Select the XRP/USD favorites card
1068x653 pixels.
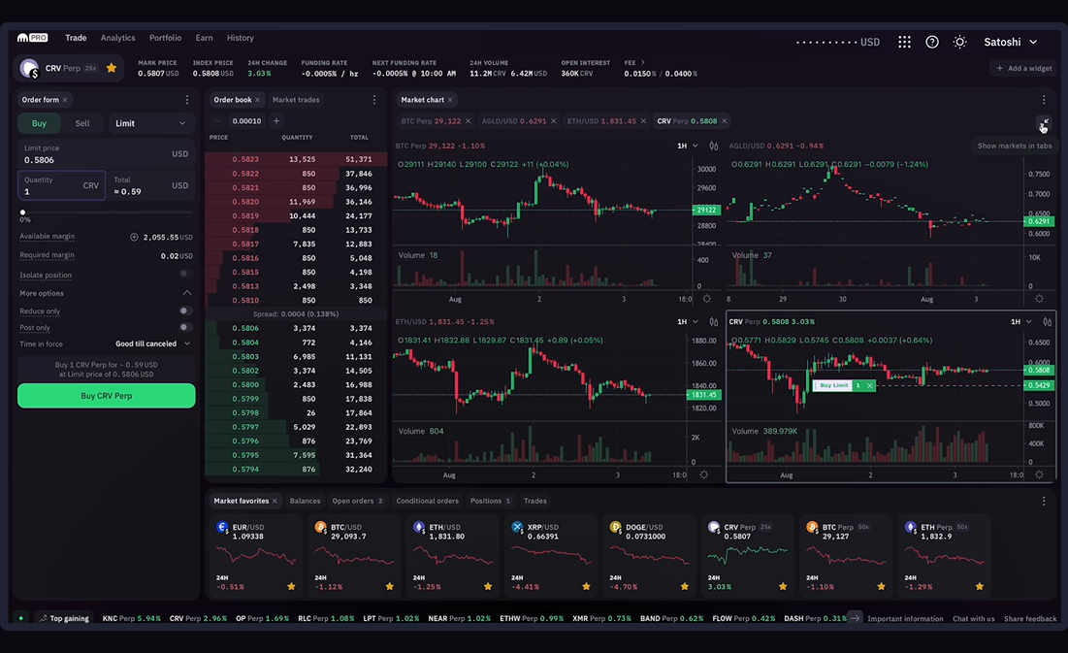coord(549,556)
